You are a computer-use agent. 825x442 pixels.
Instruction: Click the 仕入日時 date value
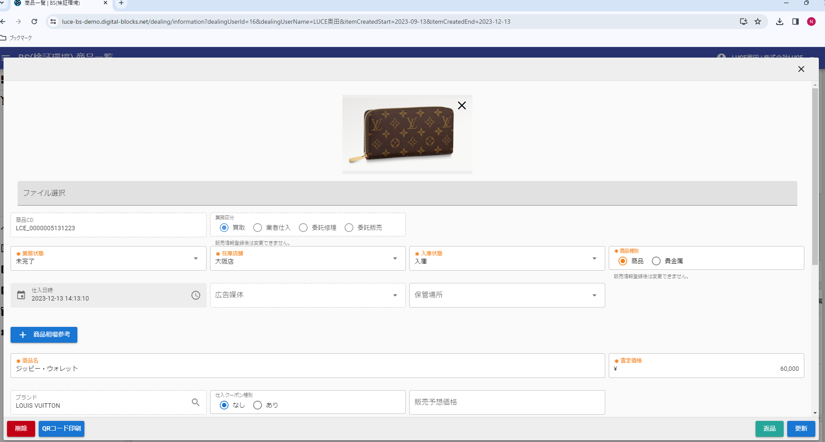click(60, 298)
